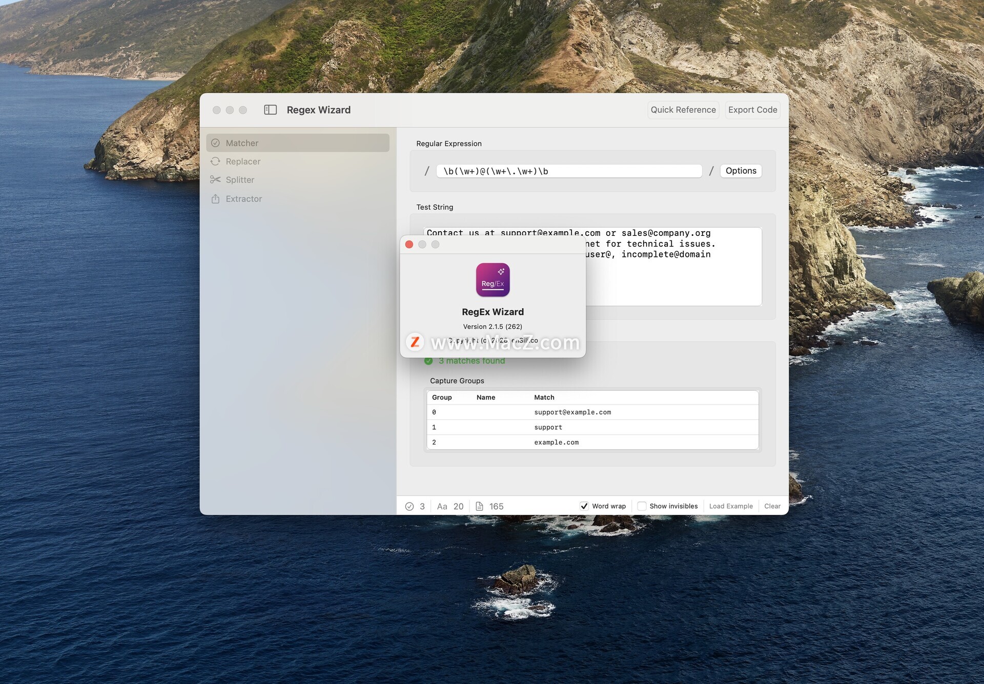The height and width of the screenshot is (684, 984).
Task: Click the Export Code button
Action: (752, 110)
